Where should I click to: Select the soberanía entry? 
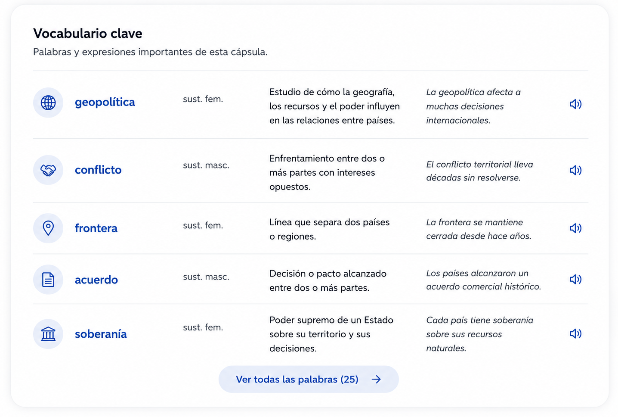coord(101,334)
